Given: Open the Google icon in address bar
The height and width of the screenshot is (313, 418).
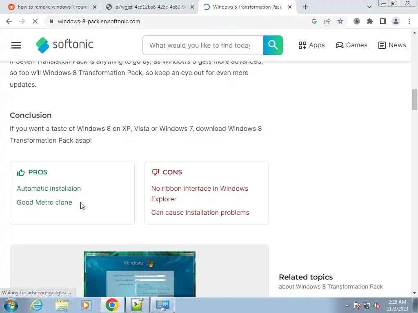Looking at the screenshot, I should pos(314,21).
